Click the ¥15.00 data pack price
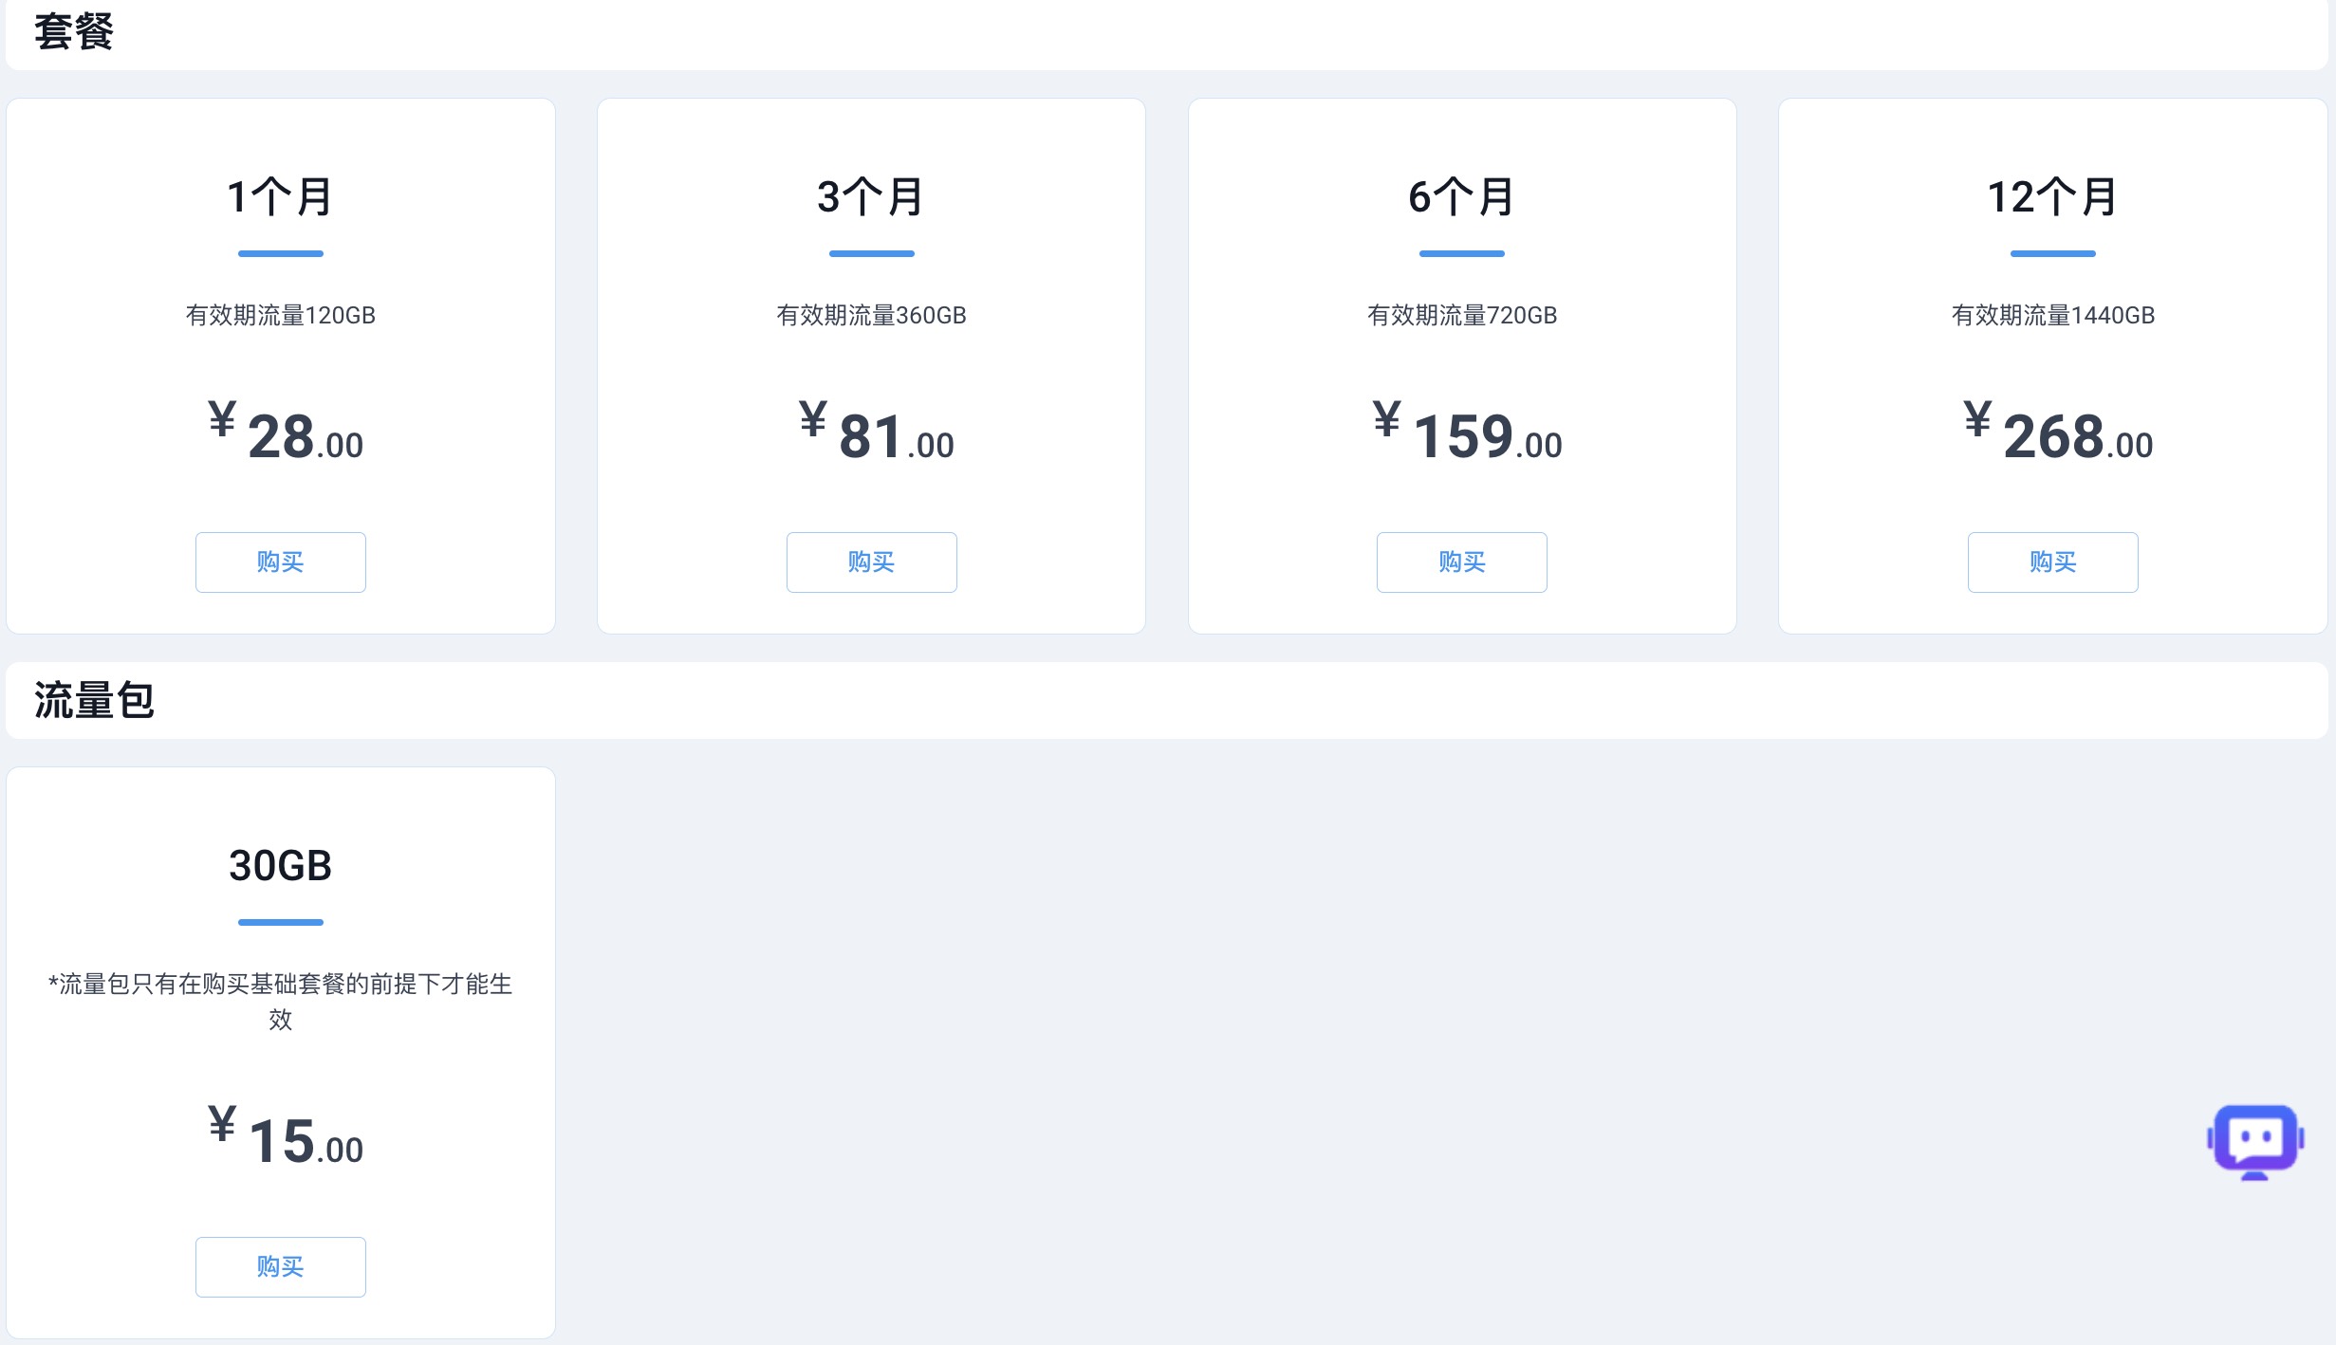Viewport: 2336px width, 1345px height. point(287,1140)
